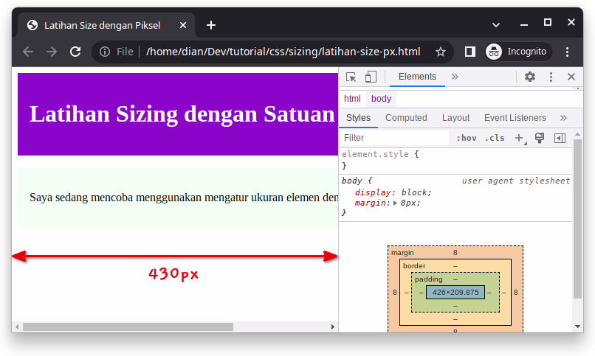Click the Incognito profile badge
595x356 pixels.
518,52
